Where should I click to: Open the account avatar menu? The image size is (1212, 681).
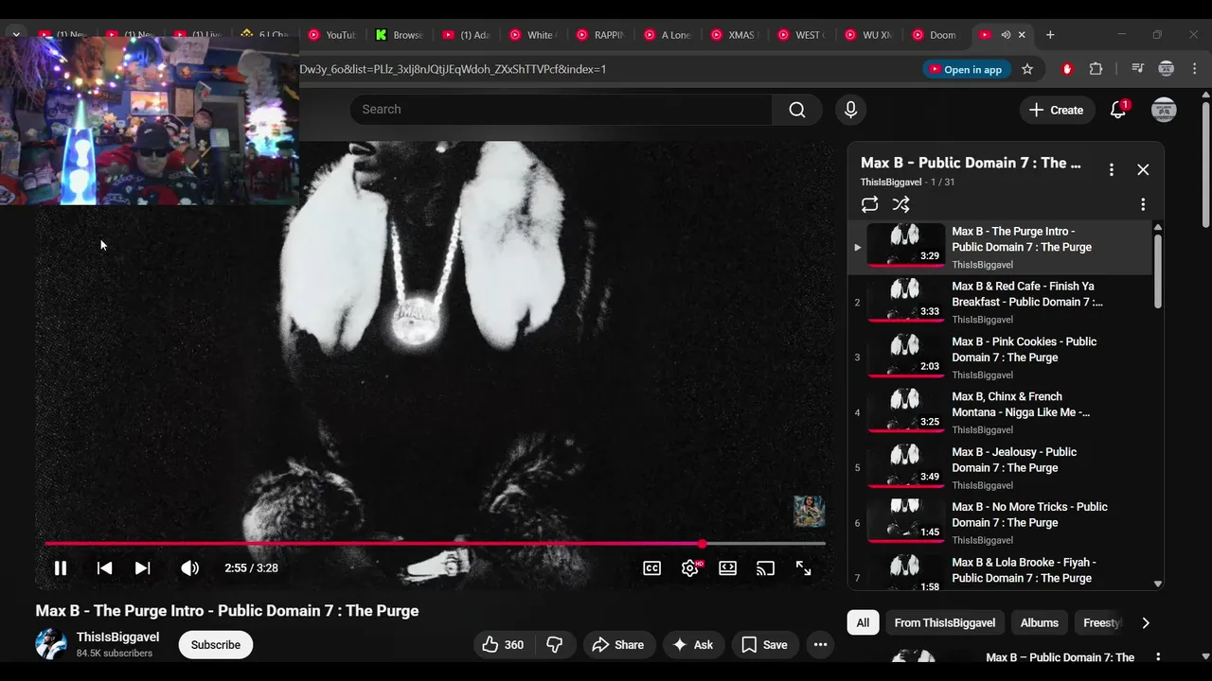(1164, 110)
